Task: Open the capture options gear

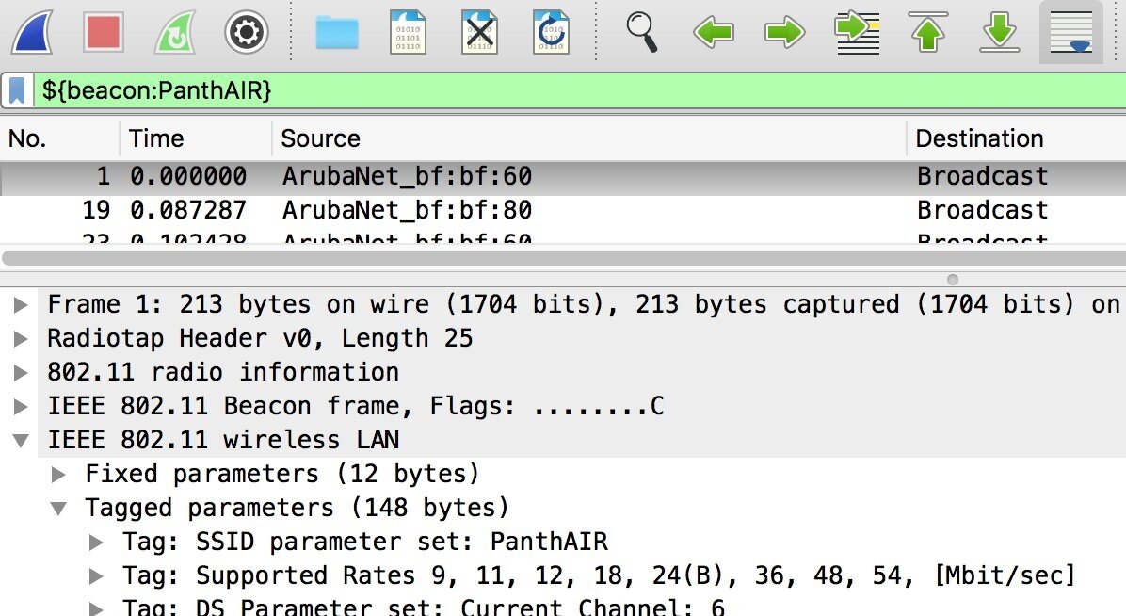Action: (245, 32)
